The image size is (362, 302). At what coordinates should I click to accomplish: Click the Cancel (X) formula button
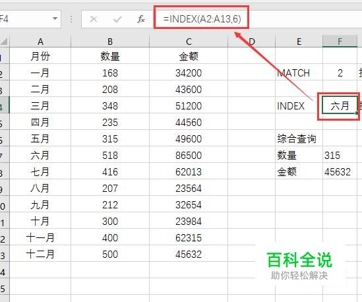click(94, 19)
